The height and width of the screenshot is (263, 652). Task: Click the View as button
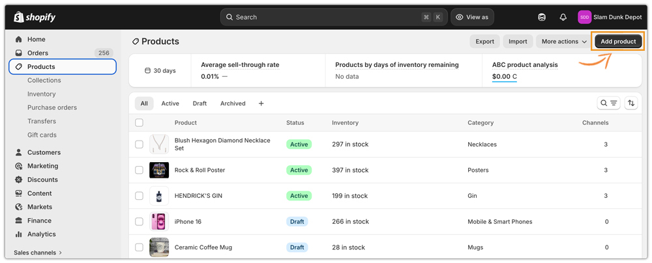tap(472, 17)
